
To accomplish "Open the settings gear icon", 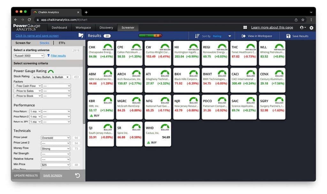I will tap(311, 28).
